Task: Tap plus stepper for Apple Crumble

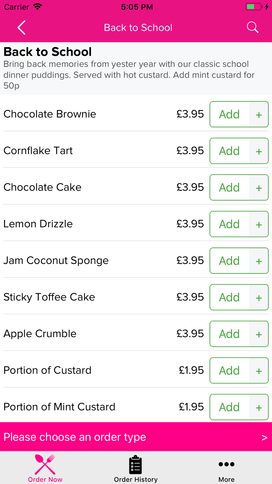Action: tap(259, 334)
